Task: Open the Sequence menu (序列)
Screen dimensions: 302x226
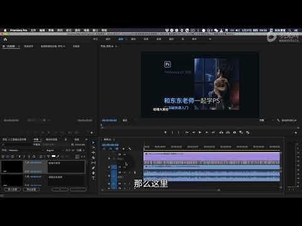Action: point(60,30)
